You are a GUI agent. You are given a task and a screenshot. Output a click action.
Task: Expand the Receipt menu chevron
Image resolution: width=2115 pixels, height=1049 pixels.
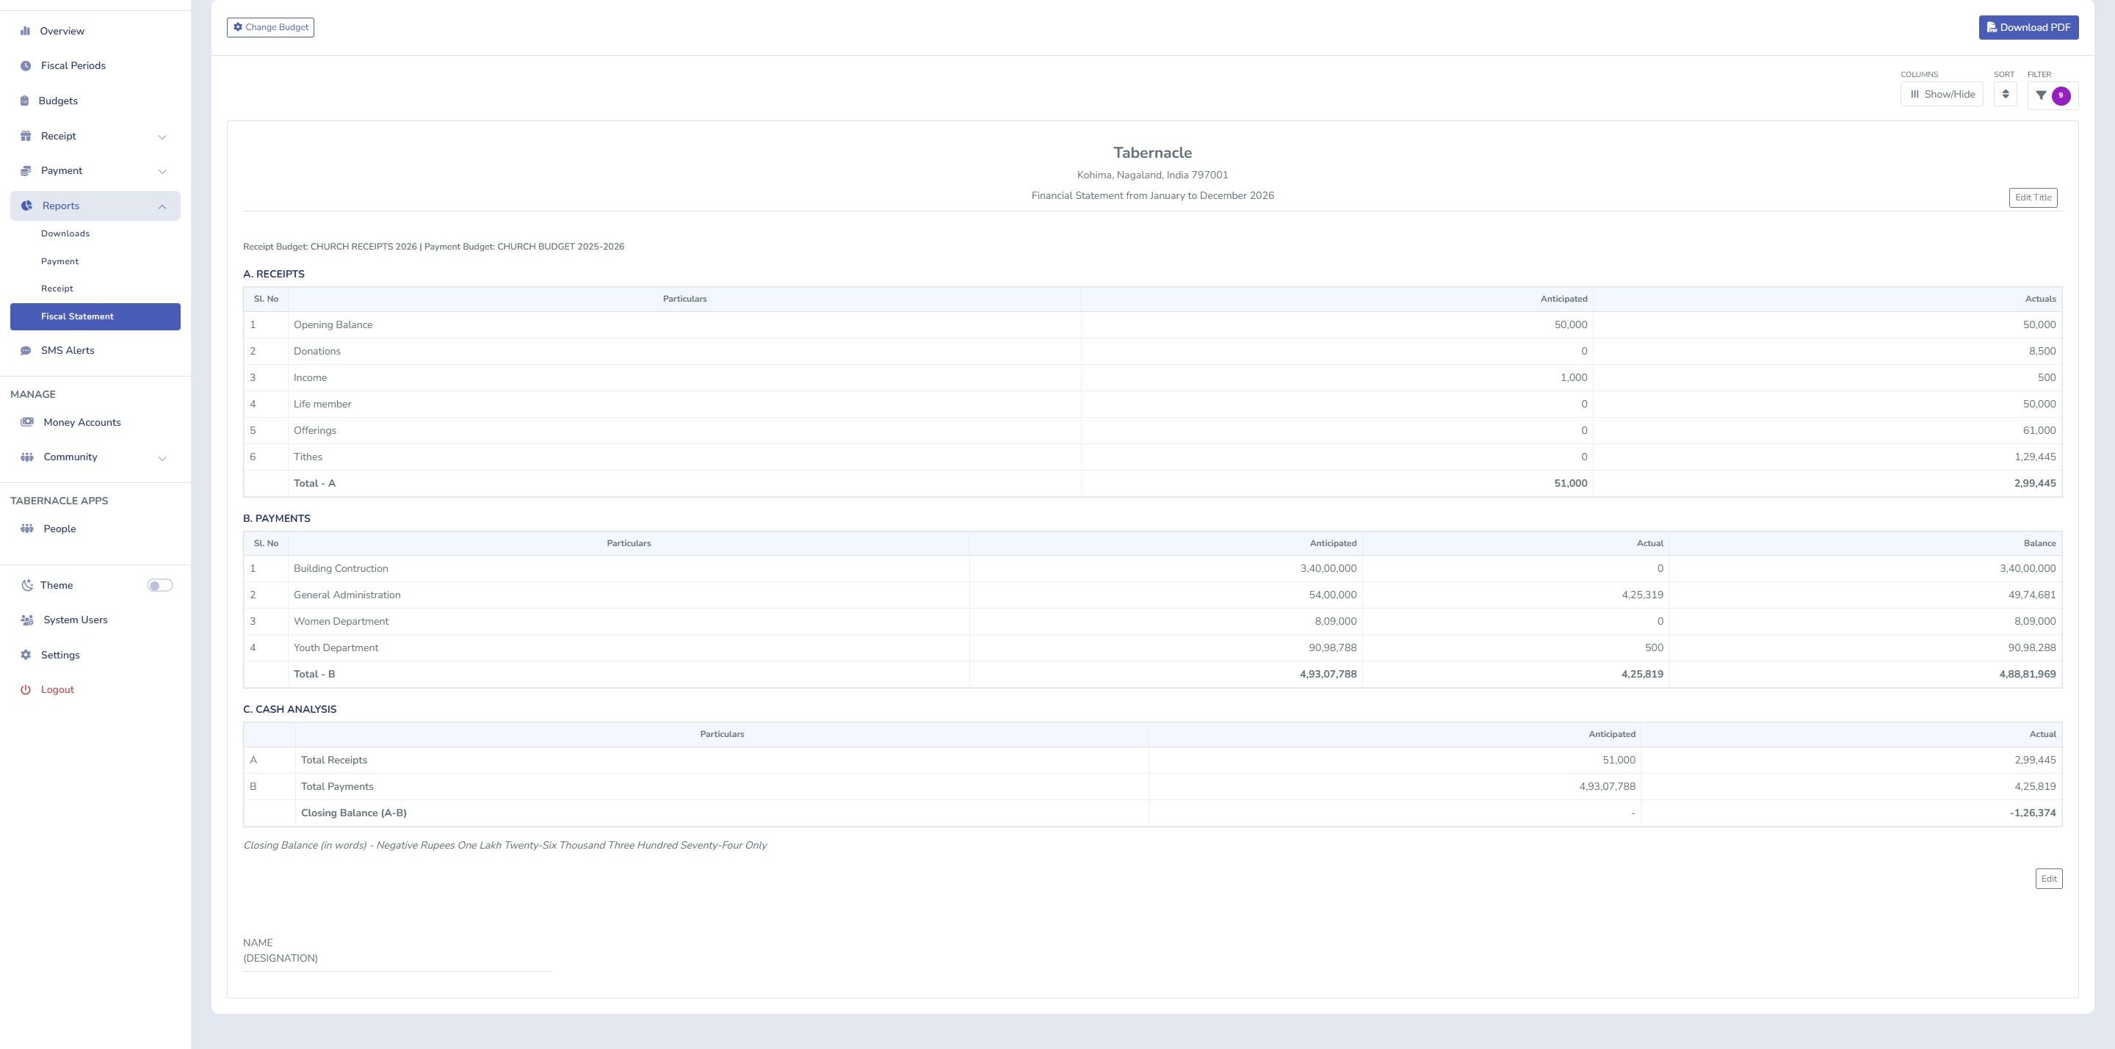[162, 137]
